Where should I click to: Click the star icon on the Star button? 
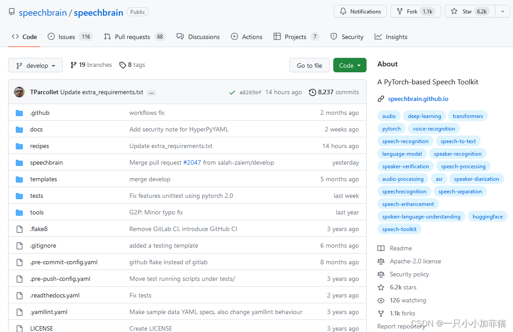click(453, 11)
